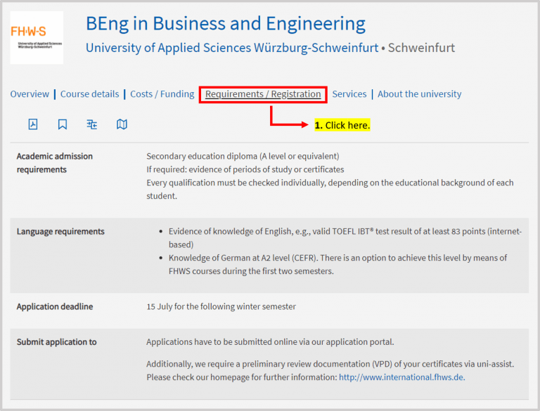Click the evidence of periods of study line
540x411 pixels.
245,169
